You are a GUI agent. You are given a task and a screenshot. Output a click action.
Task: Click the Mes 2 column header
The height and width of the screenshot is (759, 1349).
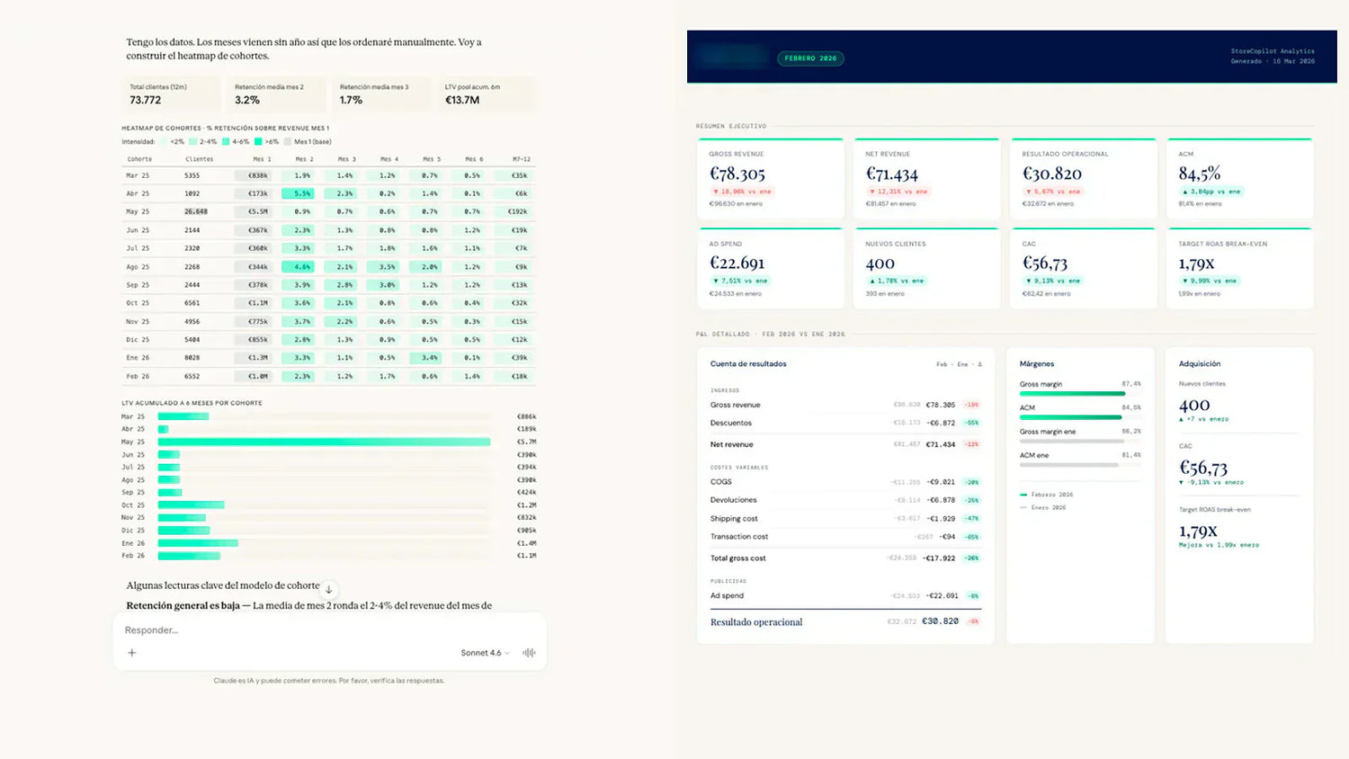click(x=304, y=159)
